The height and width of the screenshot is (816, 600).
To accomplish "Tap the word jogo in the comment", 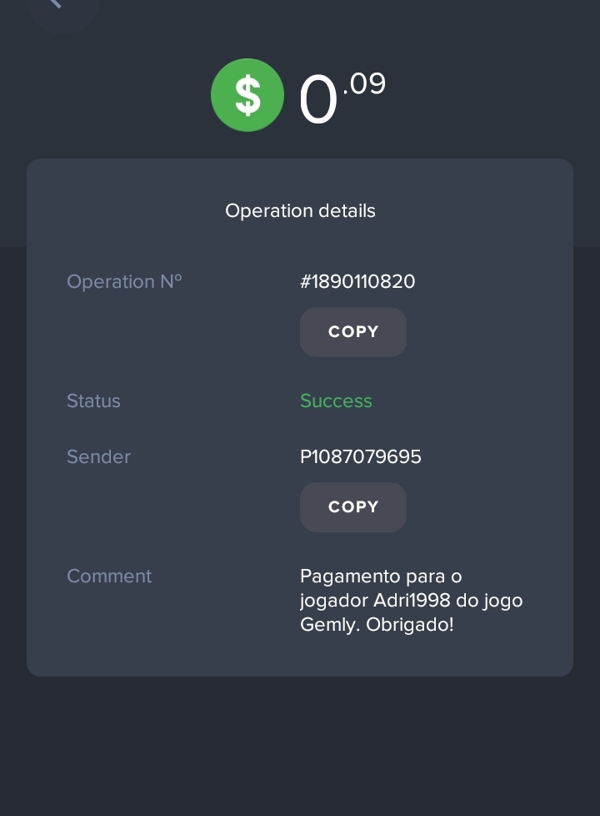I will point(503,602).
